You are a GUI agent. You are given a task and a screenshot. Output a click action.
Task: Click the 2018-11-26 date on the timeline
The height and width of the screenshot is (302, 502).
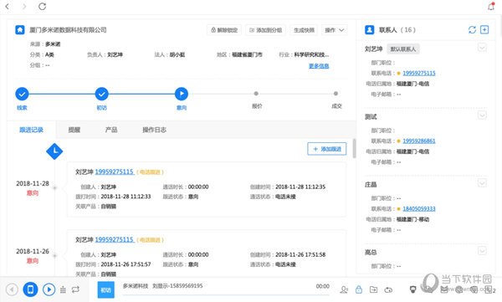pos(33,252)
